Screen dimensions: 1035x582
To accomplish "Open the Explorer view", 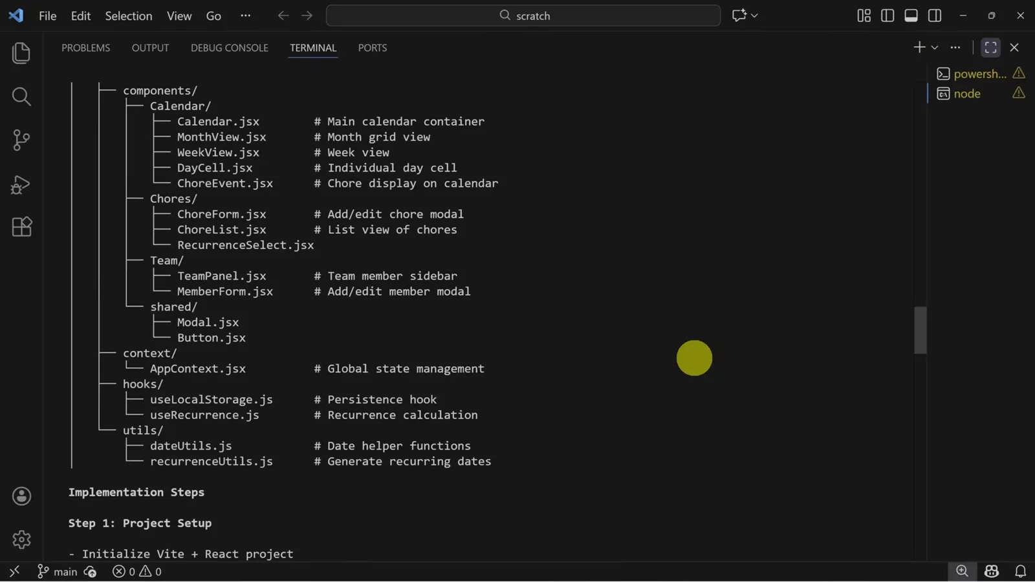I will pyautogui.click(x=21, y=53).
